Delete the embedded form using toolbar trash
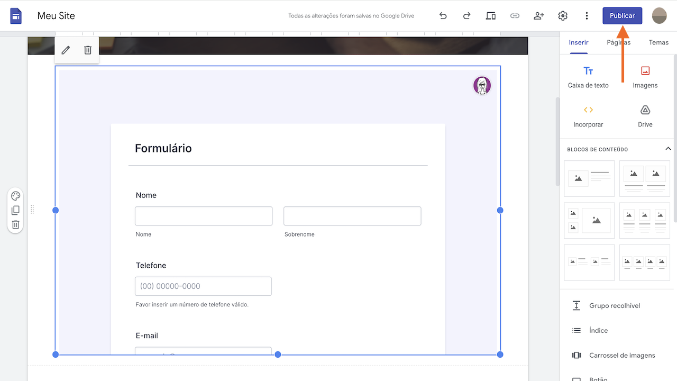The width and height of the screenshot is (677, 381). click(88, 50)
